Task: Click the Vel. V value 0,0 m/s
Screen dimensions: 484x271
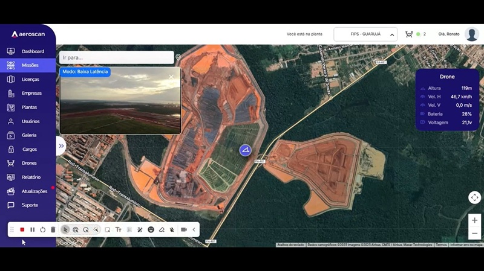Action: [x=463, y=105]
